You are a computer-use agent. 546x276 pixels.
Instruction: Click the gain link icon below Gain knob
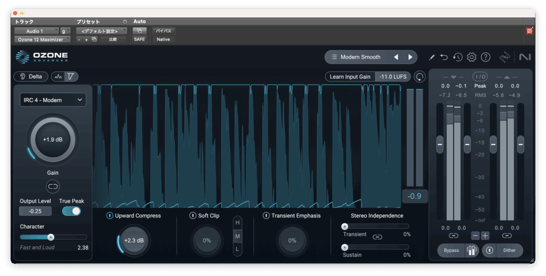[53, 186]
